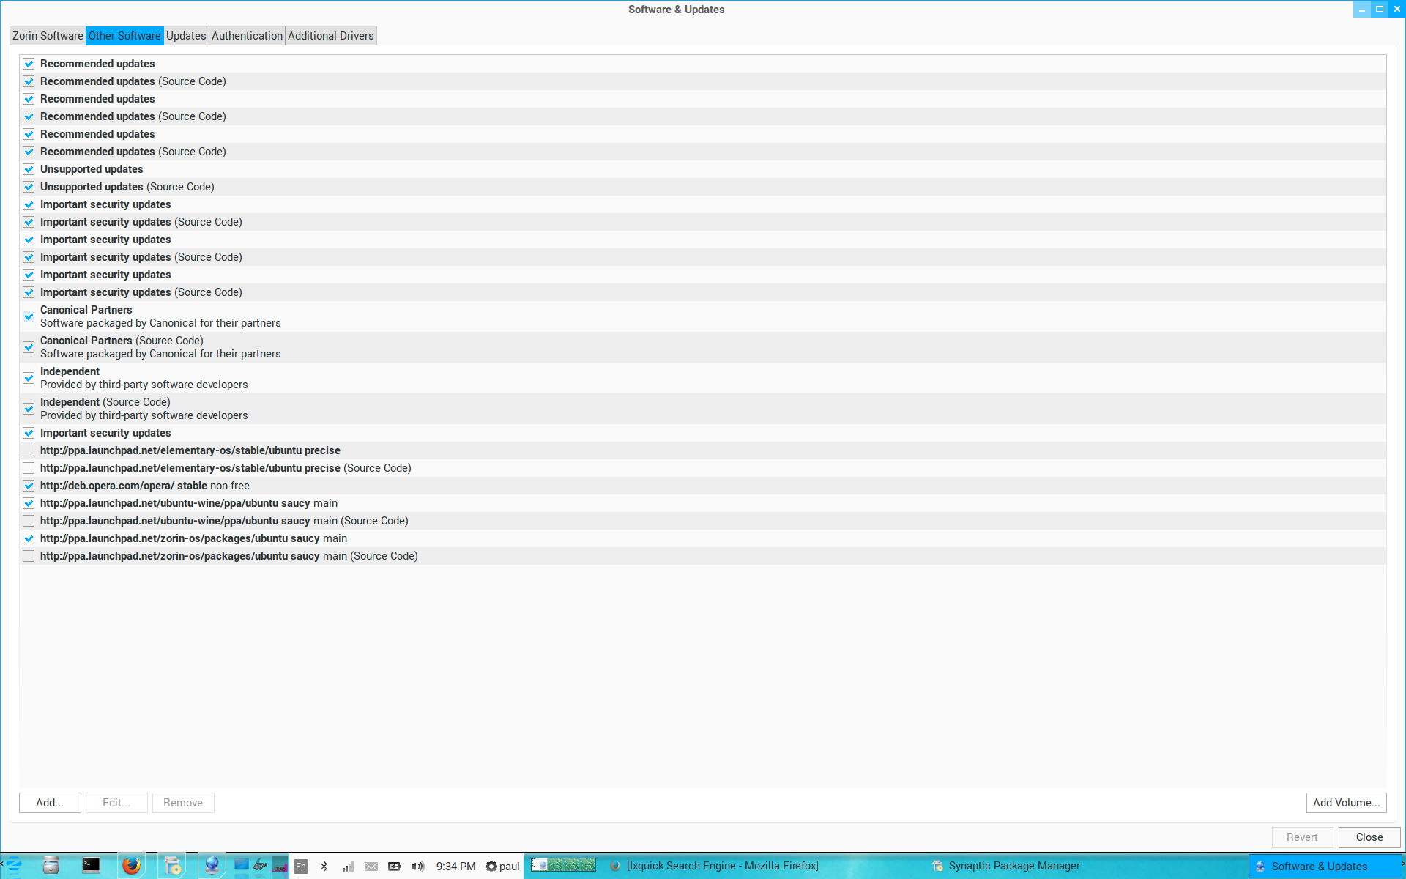Open the En keyboard language indicator

(x=301, y=867)
